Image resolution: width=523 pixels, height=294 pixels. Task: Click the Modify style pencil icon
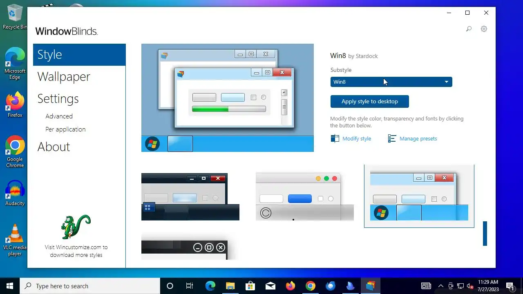tap(335, 138)
